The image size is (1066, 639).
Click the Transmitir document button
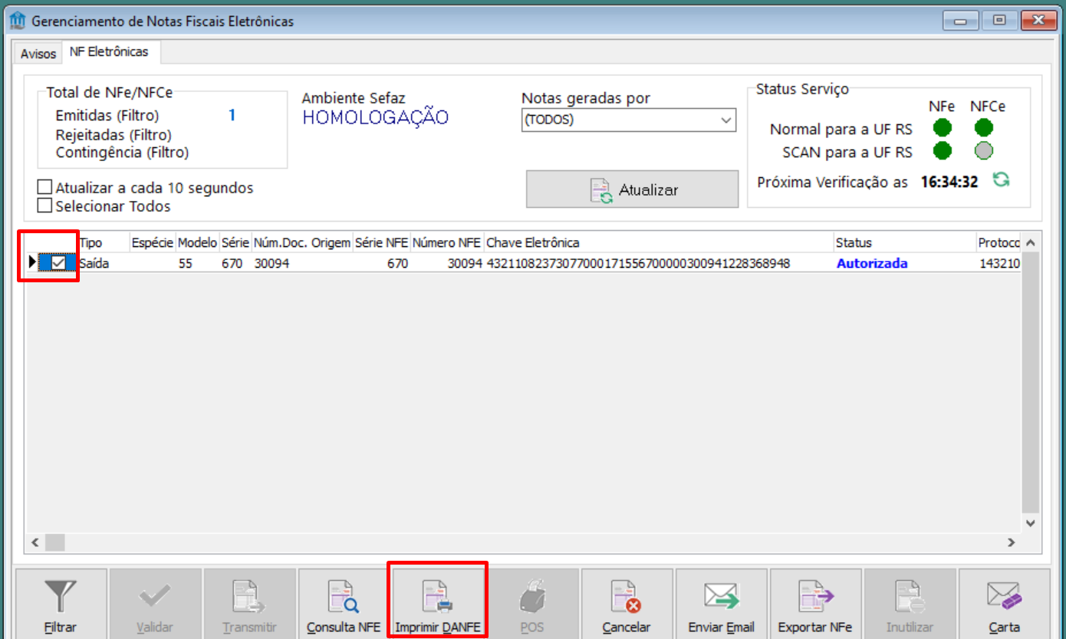tap(249, 604)
